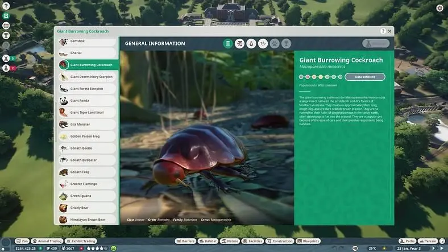Select Giant Burrowing Cockroach list entry
The height and width of the screenshot is (252, 448).
(88, 65)
